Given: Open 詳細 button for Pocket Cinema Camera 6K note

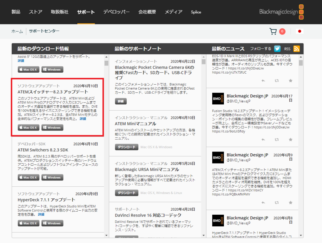Looking at the screenshot, I should click(x=120, y=101).
